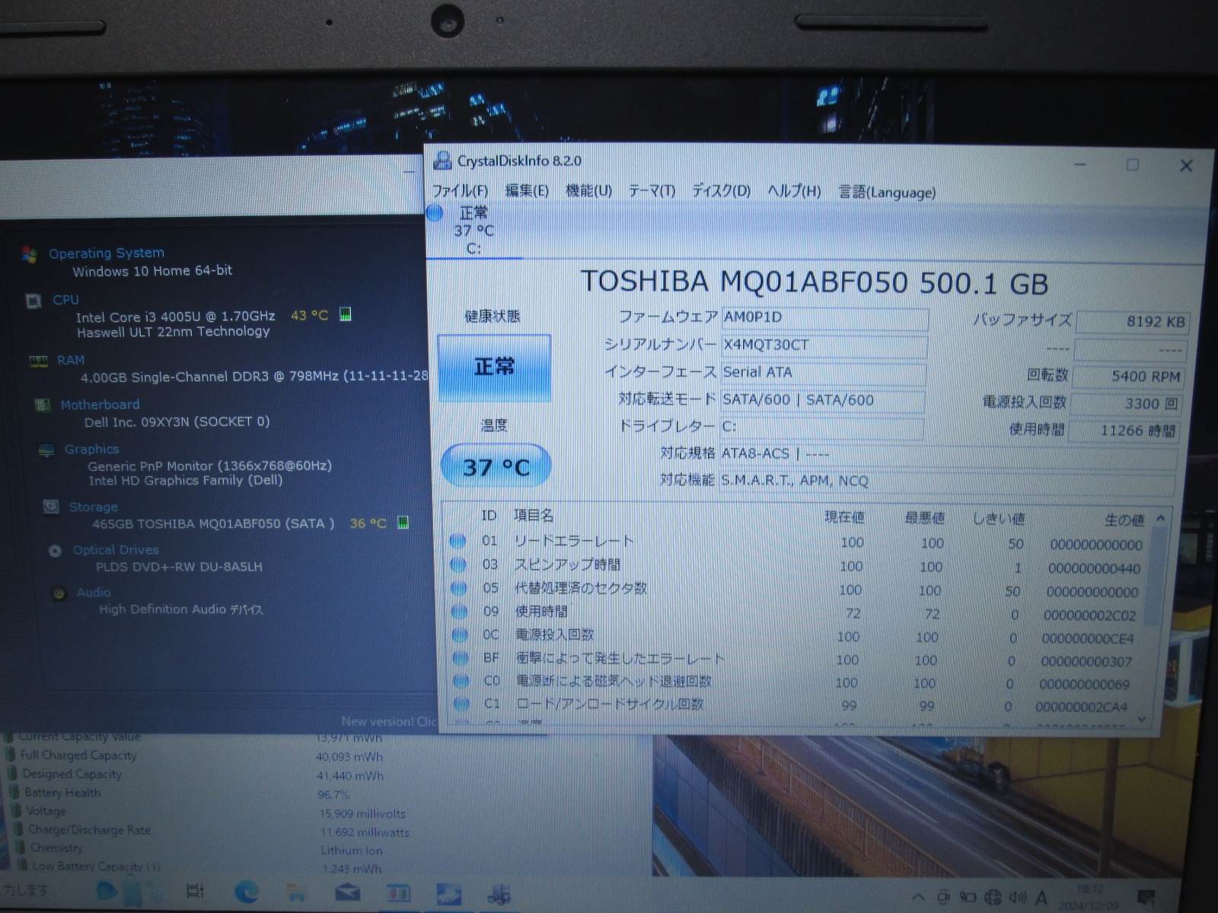Open the ファイル(F) menu in CrystalDiskInfo
The image size is (1218, 913).
(x=460, y=190)
